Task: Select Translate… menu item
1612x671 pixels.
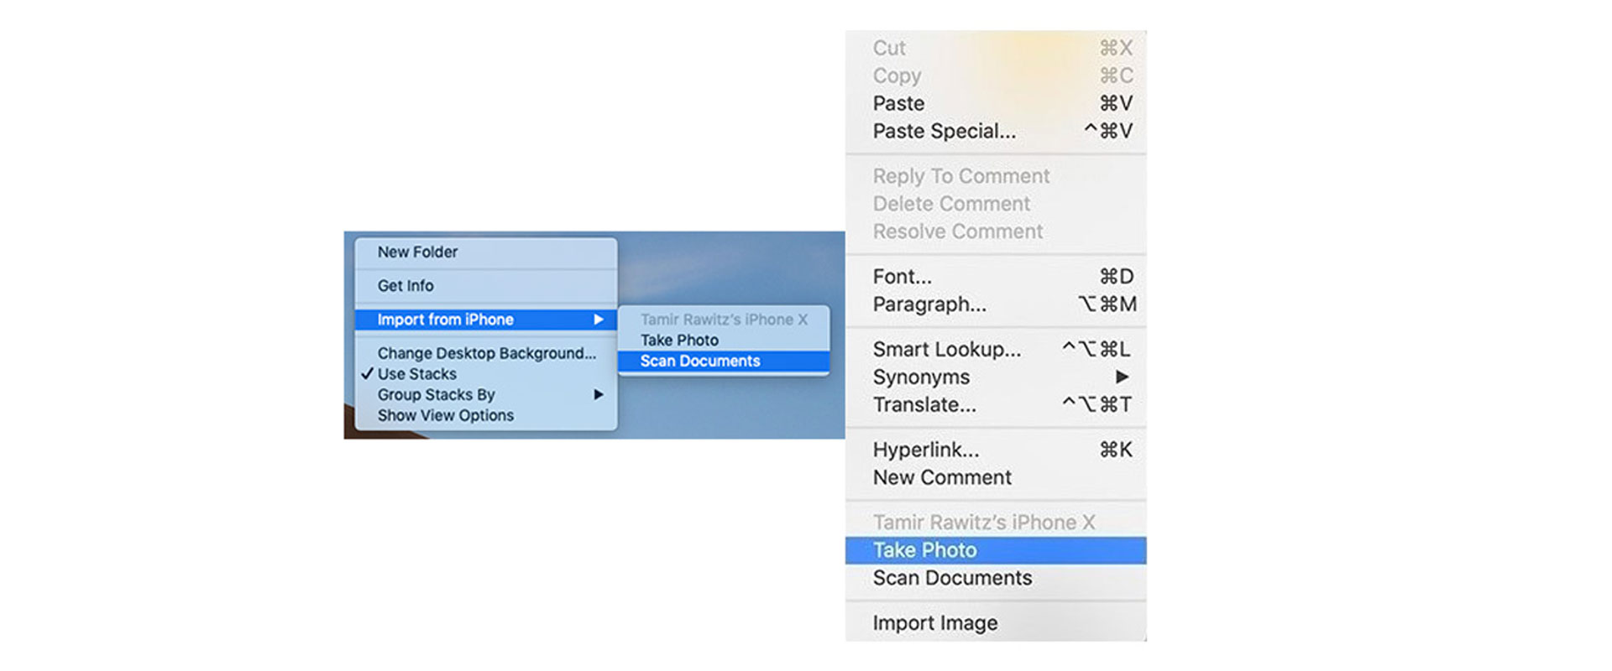Action: [x=996, y=404]
